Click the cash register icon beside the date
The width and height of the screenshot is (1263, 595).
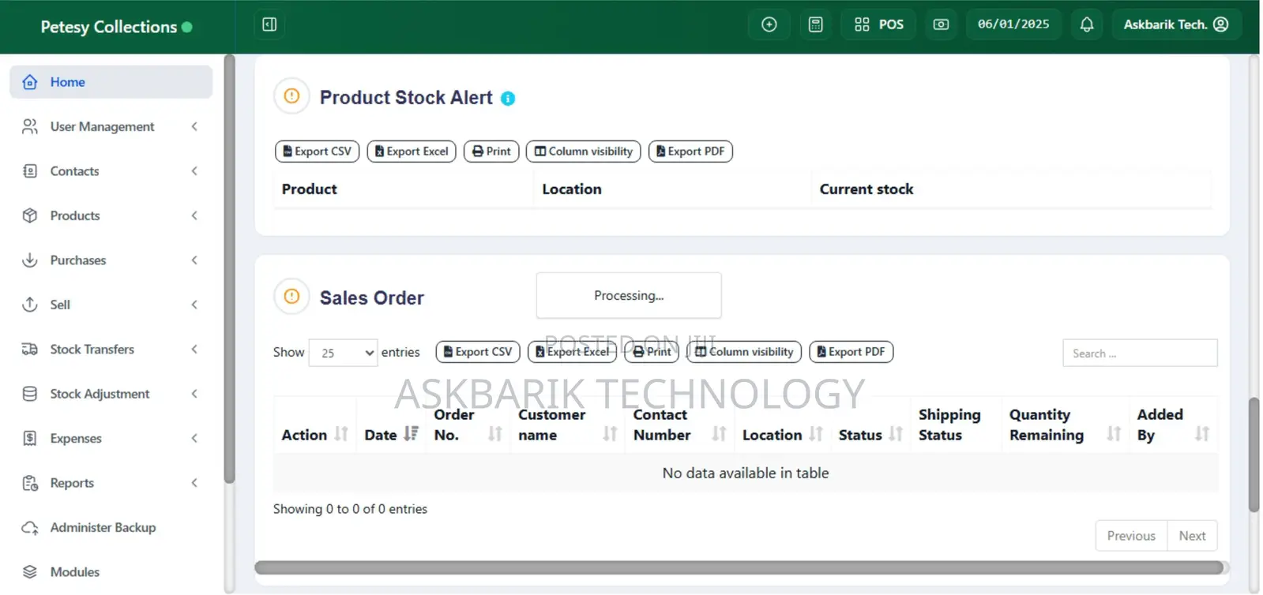click(x=941, y=24)
